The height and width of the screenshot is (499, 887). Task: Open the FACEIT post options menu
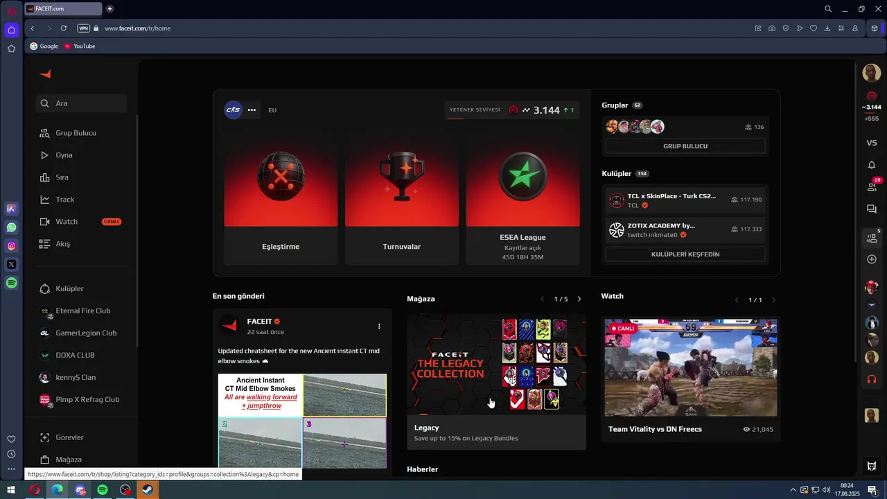click(x=379, y=326)
